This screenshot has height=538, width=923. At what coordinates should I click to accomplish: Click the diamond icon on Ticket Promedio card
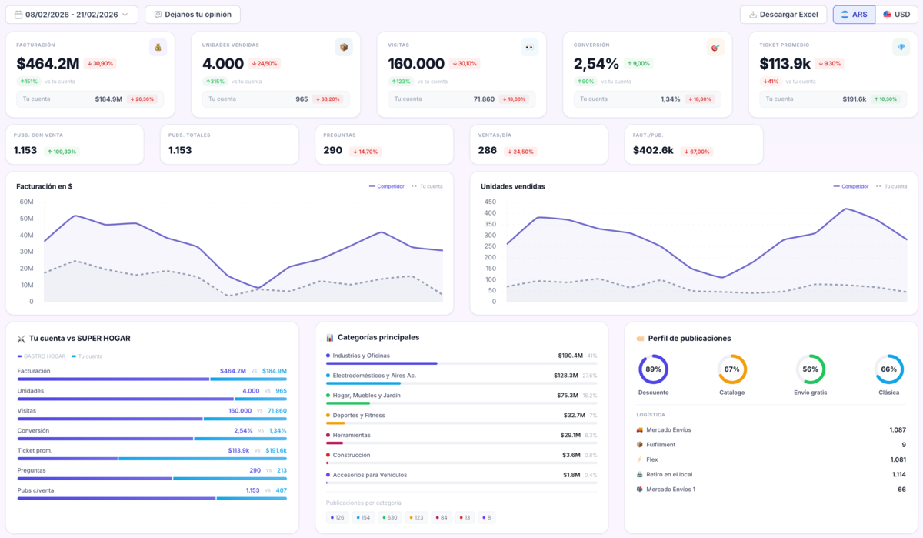(901, 48)
